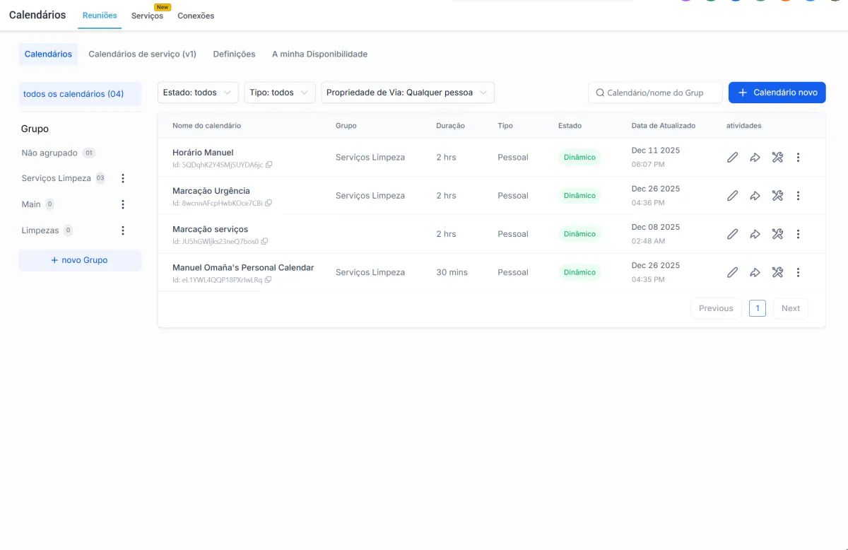Open the Serviços Limpeza group options menu

pos(123,178)
